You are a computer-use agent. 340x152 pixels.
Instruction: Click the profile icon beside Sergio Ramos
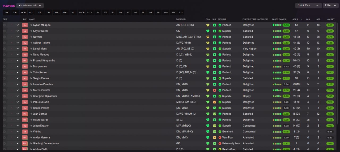pos(31,78)
